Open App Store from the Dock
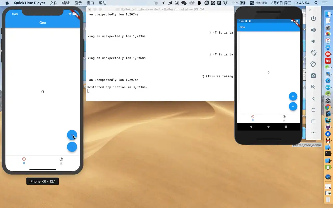The width and height of the screenshot is (333, 208). tap(328, 47)
